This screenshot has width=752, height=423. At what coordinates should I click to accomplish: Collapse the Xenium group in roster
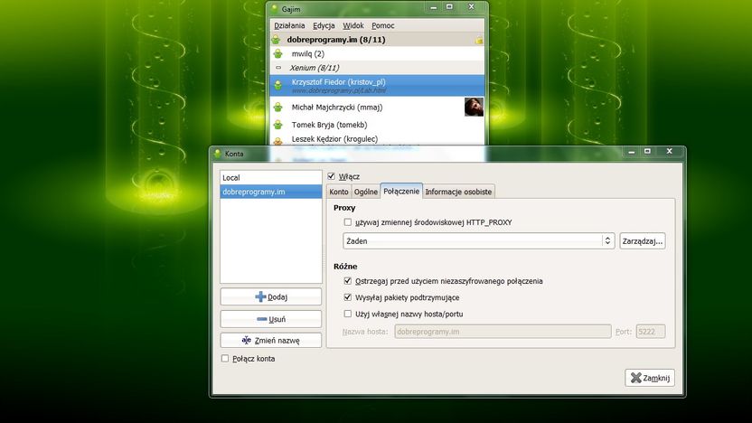click(278, 68)
